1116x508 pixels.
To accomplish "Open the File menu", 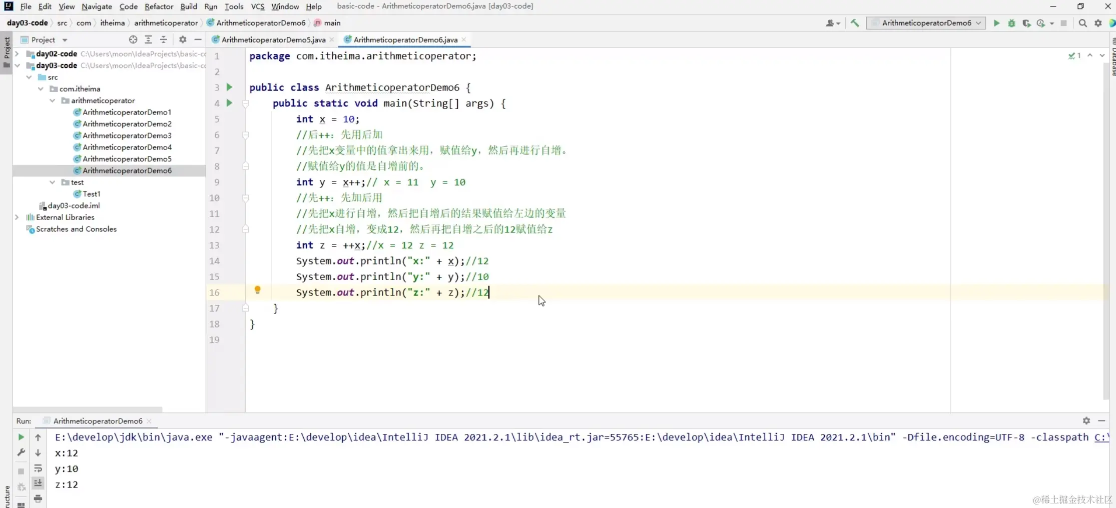I will coord(26,6).
